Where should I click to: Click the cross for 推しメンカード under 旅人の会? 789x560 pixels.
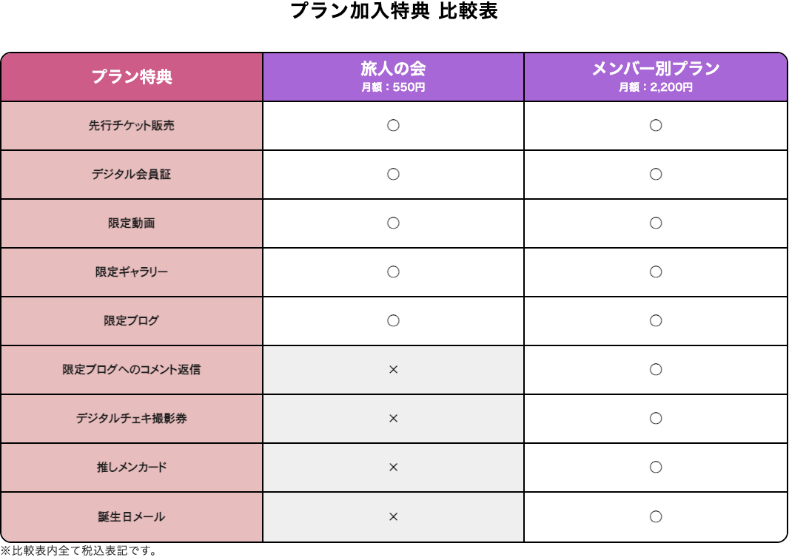tap(393, 468)
